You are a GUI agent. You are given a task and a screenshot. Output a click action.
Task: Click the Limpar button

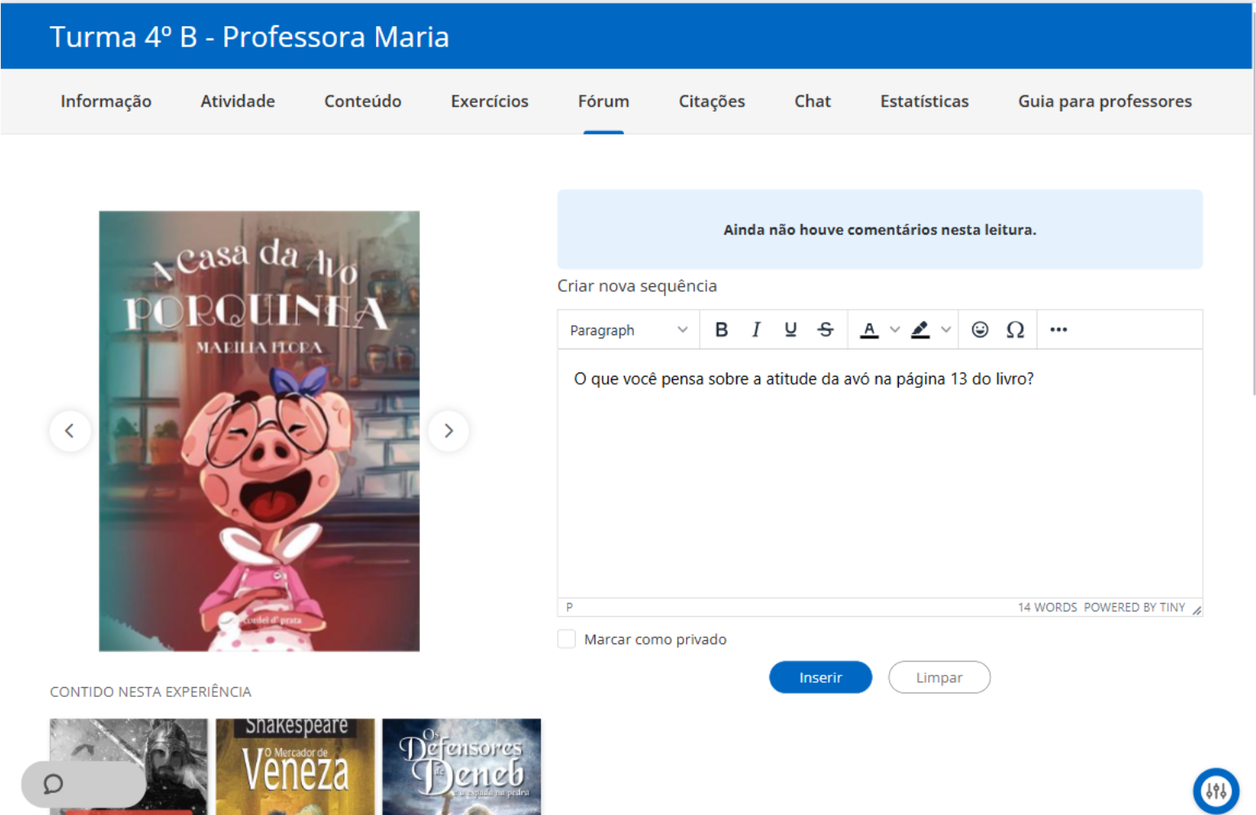click(x=939, y=677)
